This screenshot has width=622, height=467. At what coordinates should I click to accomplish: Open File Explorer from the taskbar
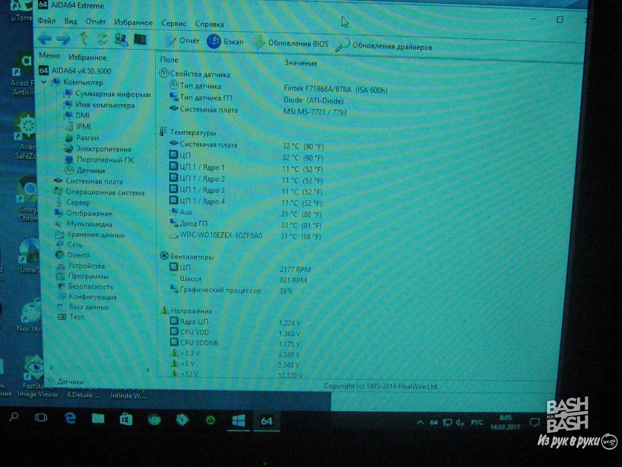(x=98, y=418)
